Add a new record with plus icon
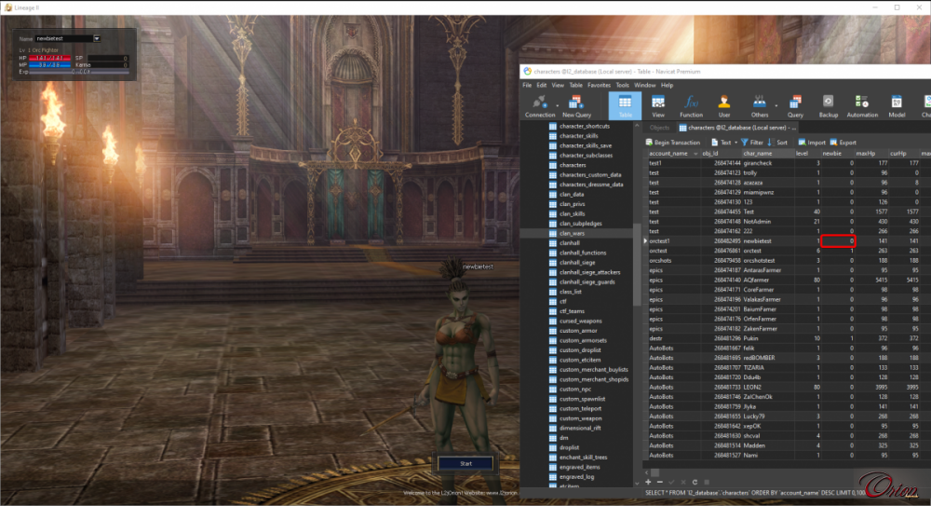 (x=648, y=482)
